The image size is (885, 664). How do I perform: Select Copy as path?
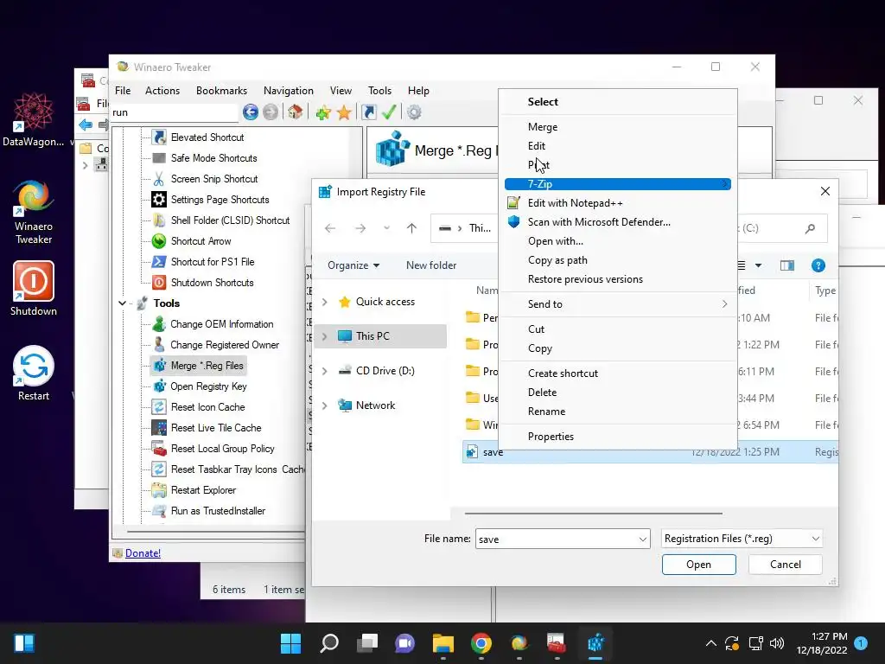pyautogui.click(x=618, y=260)
